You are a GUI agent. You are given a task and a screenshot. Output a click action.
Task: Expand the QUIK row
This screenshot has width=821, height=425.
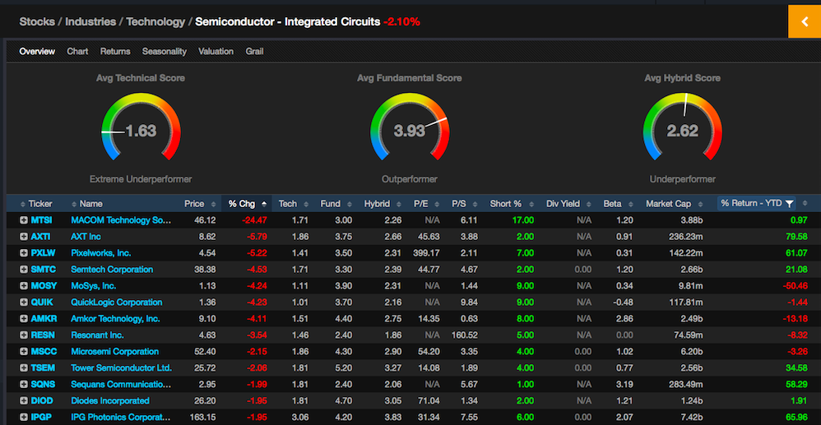click(x=24, y=303)
